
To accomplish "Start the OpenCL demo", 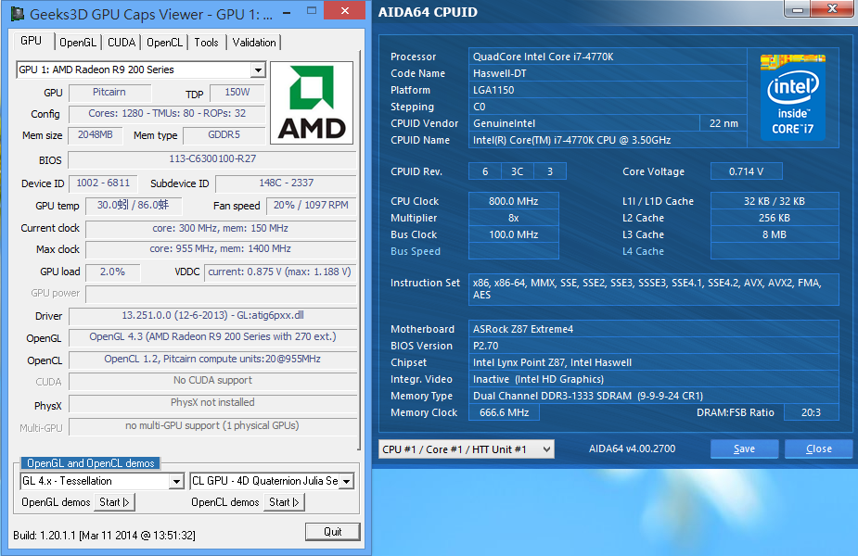I will [x=284, y=502].
